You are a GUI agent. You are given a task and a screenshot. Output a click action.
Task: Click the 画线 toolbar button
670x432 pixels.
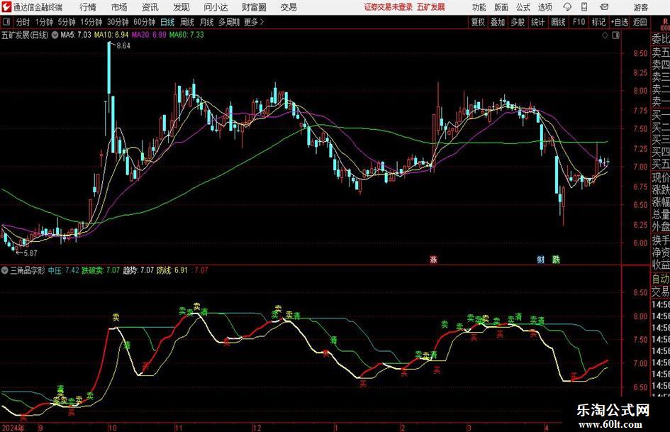558,22
